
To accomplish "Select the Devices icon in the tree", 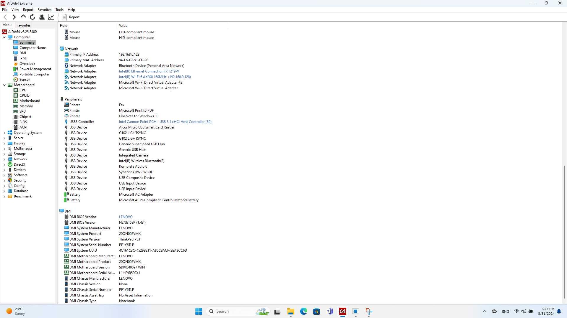I will (10, 170).
